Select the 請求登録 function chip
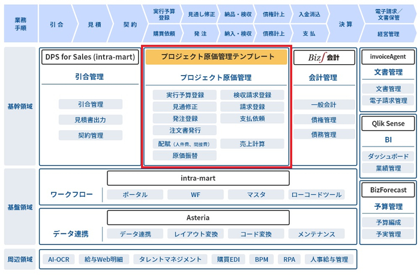 click(252, 107)
